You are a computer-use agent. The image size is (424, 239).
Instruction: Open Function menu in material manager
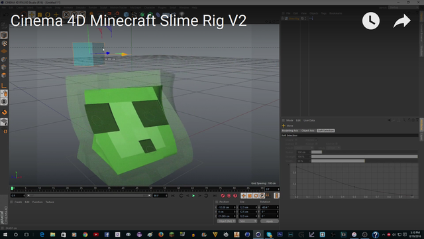point(37,202)
